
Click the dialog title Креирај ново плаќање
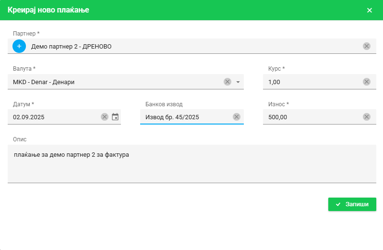click(x=48, y=10)
